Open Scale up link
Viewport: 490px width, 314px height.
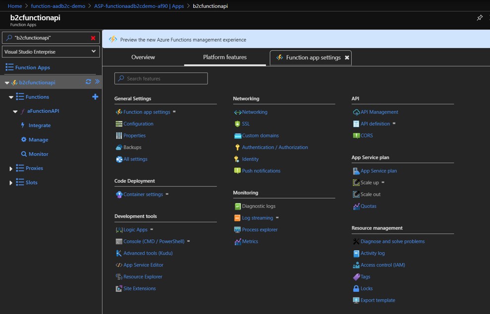[x=370, y=183]
